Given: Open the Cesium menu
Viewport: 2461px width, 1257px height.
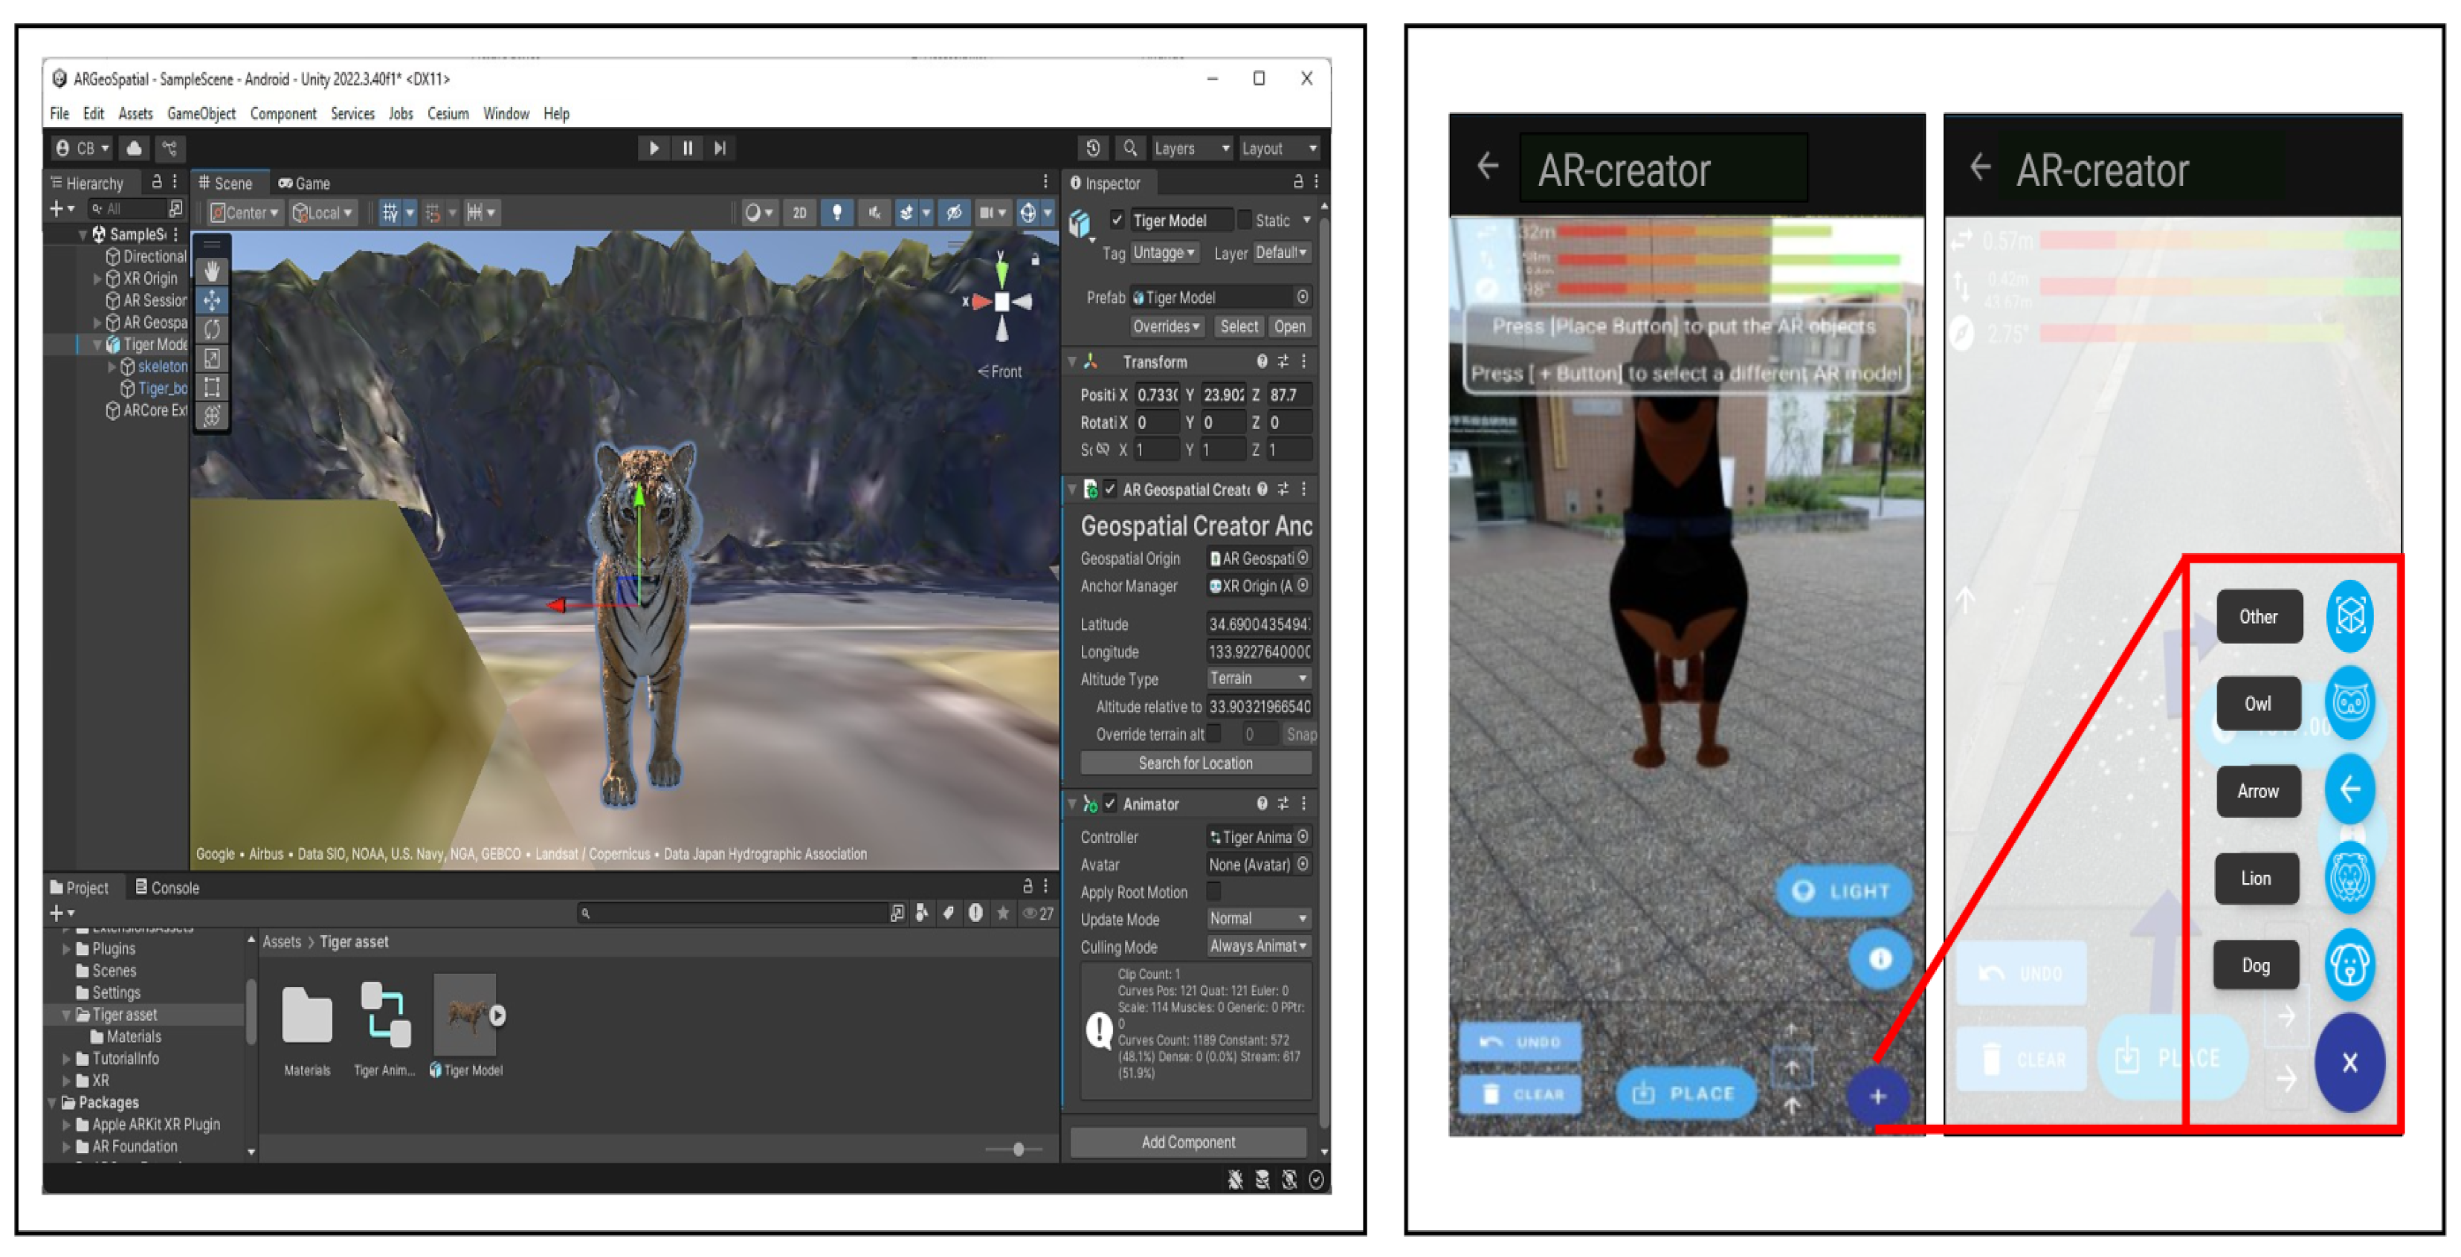Looking at the screenshot, I should (x=447, y=114).
